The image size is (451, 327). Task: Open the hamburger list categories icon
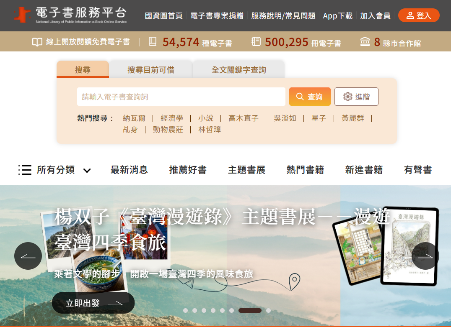tap(25, 170)
